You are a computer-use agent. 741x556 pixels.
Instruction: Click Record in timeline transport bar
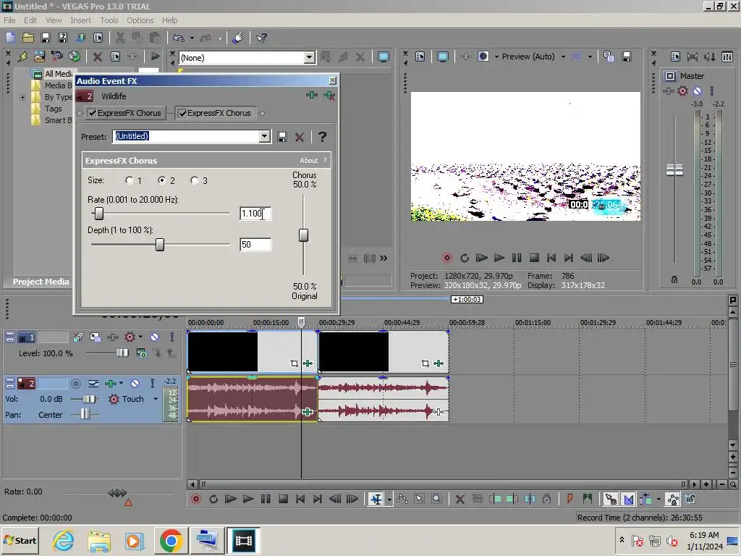(x=196, y=499)
